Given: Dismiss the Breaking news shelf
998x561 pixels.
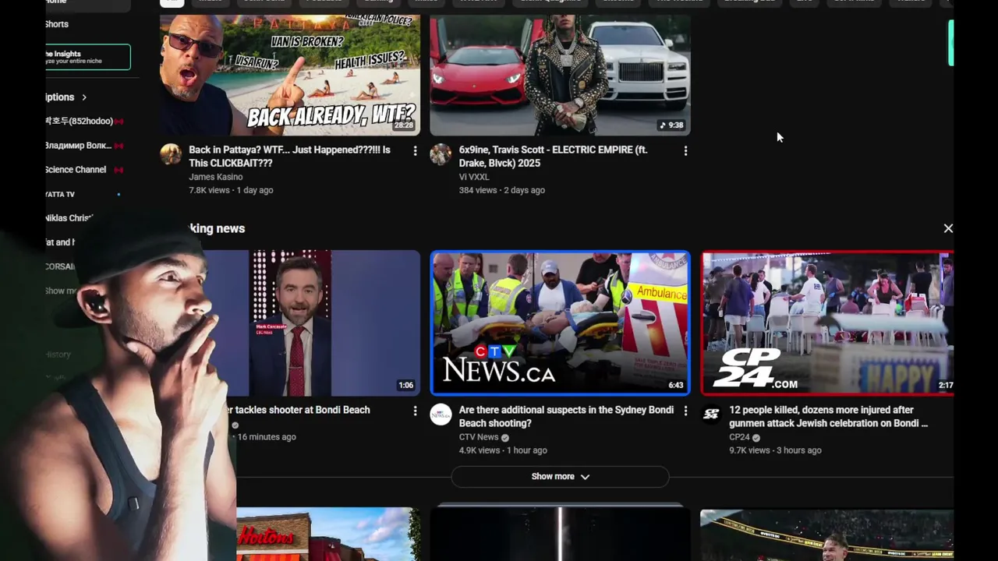Looking at the screenshot, I should click(x=948, y=228).
